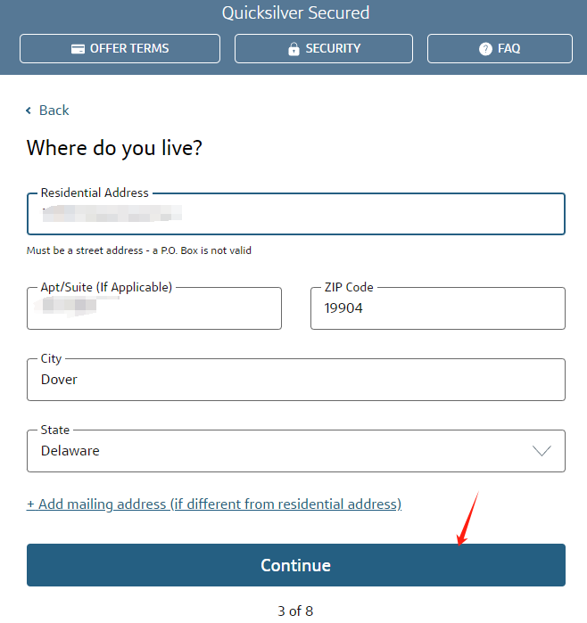The width and height of the screenshot is (587, 623).
Task: Click the Quicksilver Secured page title
Action: (295, 13)
